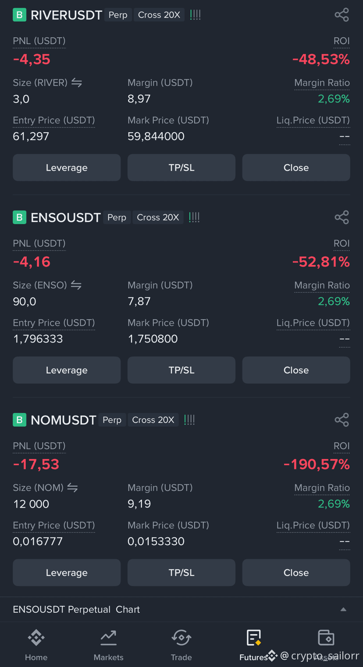Open the Home tab icon
This screenshot has height=667, width=363.
[36, 638]
